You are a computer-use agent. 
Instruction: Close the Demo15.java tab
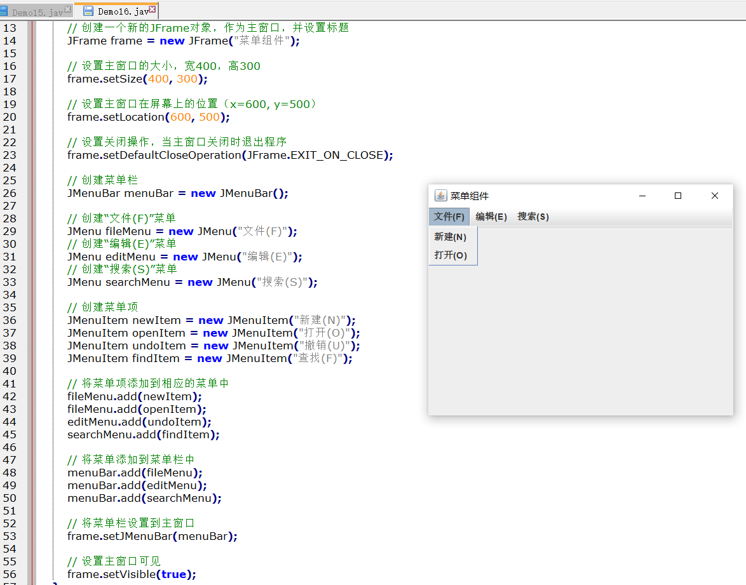point(67,10)
